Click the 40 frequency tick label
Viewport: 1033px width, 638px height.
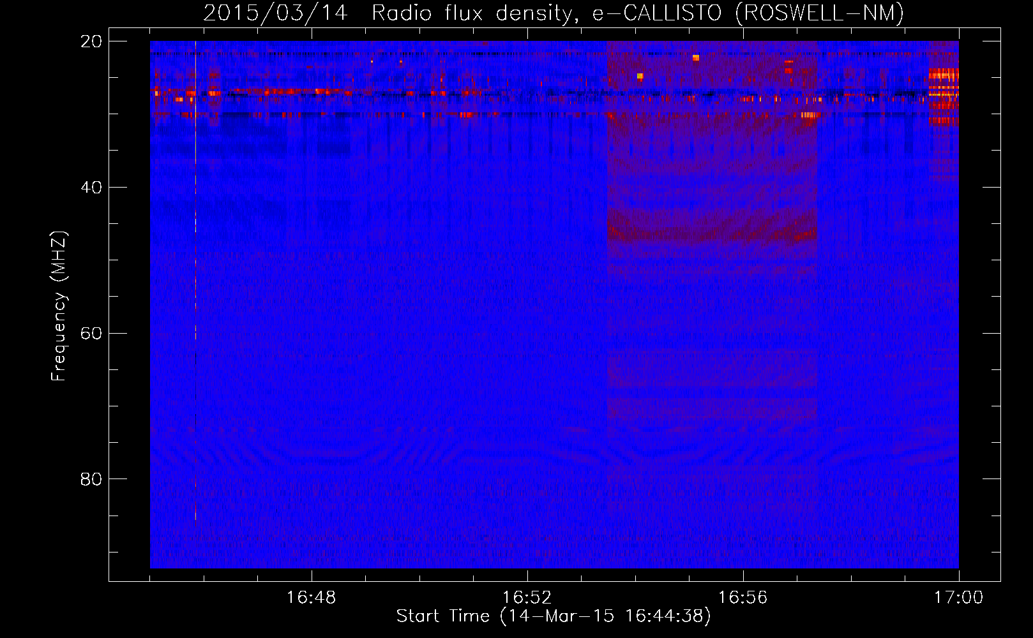91,188
